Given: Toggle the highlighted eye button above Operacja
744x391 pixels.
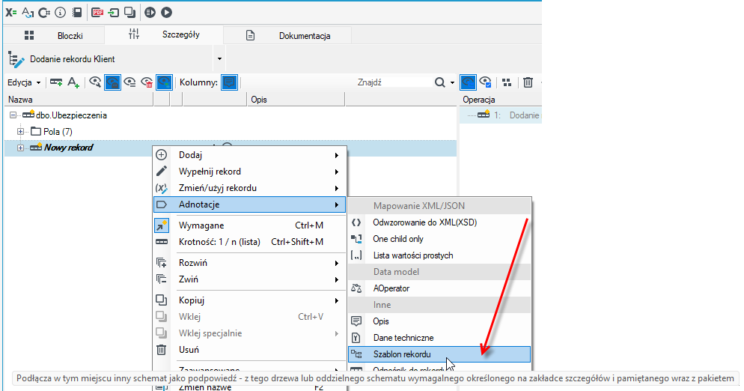Looking at the screenshot, I should [469, 82].
